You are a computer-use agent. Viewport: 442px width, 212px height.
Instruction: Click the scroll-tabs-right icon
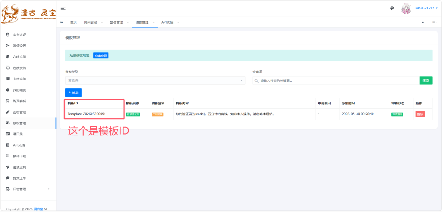[x=423, y=22]
